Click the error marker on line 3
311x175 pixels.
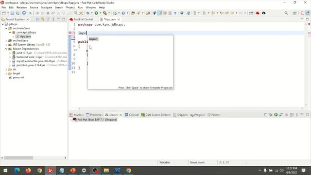(70, 33)
